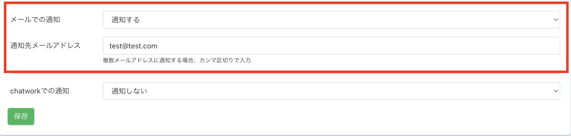Image resolution: width=571 pixels, height=136 pixels.
Task: Open the メールでの通知 dropdown
Action: point(331,20)
